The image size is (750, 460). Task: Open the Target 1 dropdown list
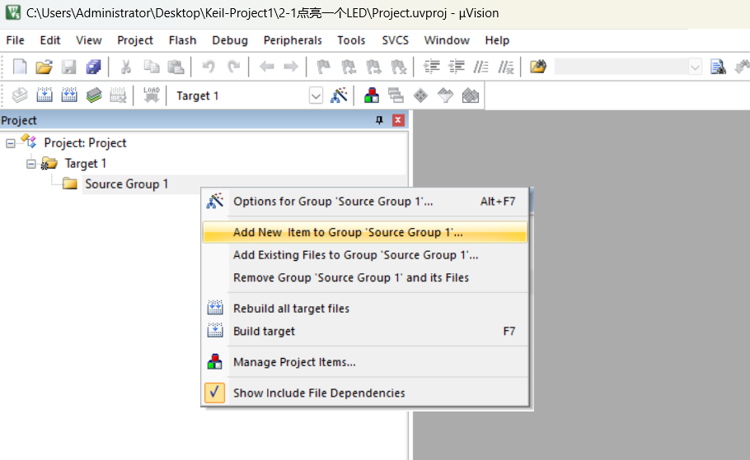(316, 95)
